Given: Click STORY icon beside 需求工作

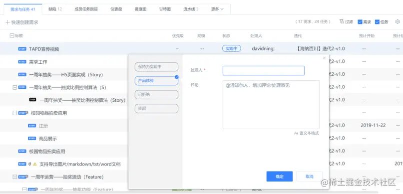Looking at the screenshot, I should pos(22,61).
